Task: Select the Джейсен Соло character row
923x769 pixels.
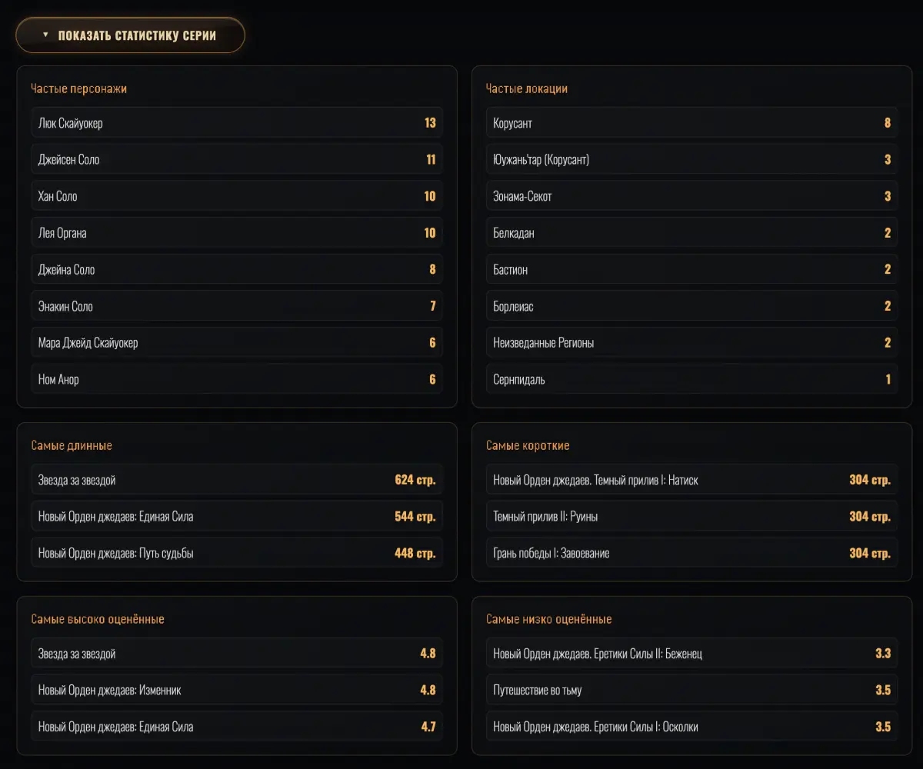Action: [x=237, y=159]
